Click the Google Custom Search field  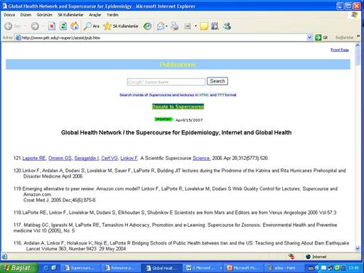[x=166, y=82]
